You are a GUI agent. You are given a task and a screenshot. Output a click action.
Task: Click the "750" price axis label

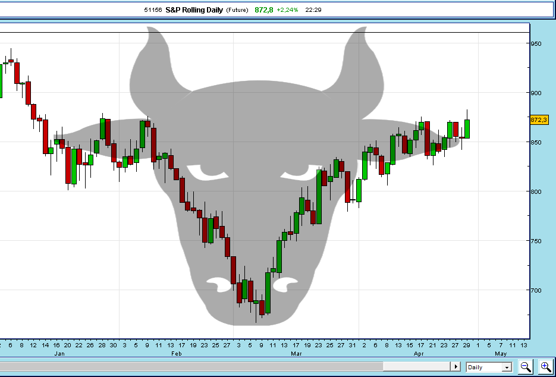pos(536,241)
